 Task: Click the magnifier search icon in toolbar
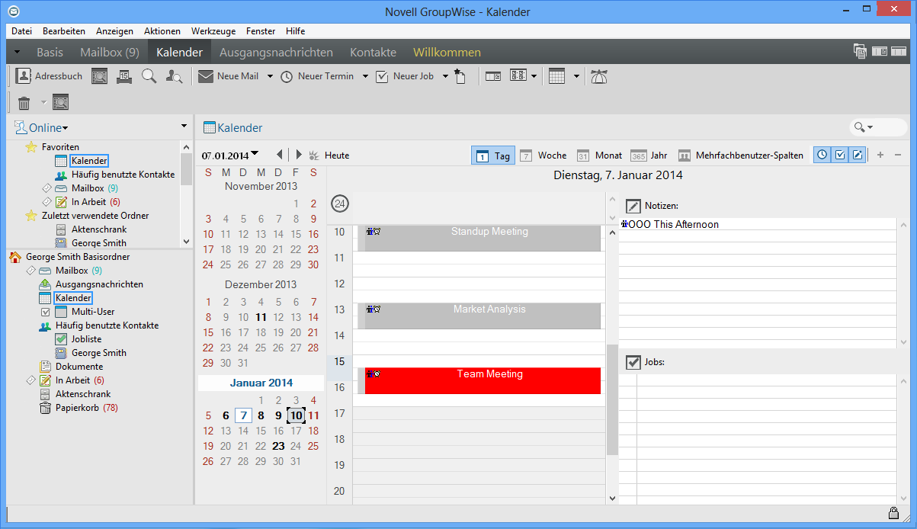pos(149,76)
